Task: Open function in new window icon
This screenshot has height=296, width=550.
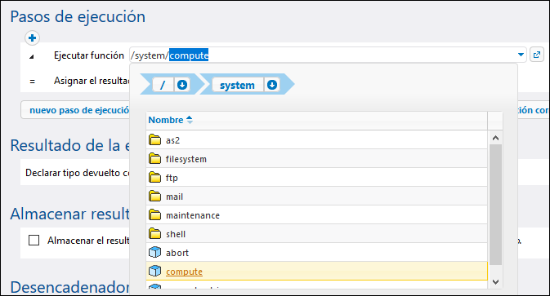Action: (x=537, y=55)
